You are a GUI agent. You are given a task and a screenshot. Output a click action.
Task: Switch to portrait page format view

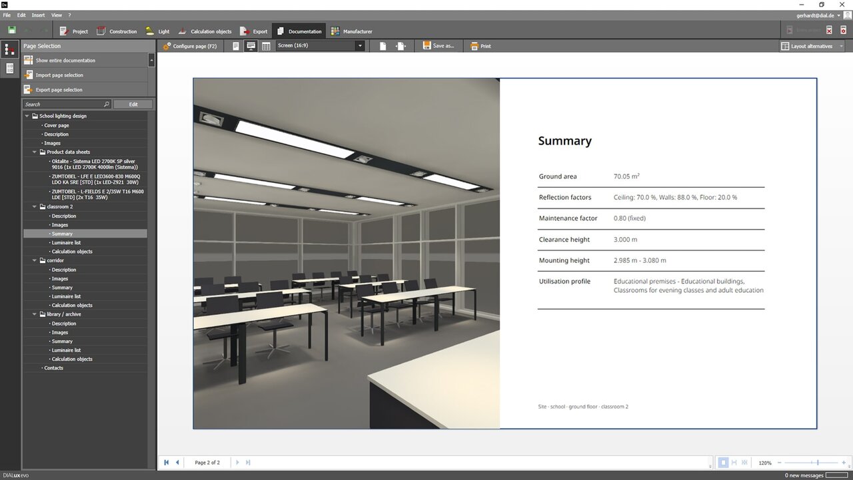click(236, 46)
